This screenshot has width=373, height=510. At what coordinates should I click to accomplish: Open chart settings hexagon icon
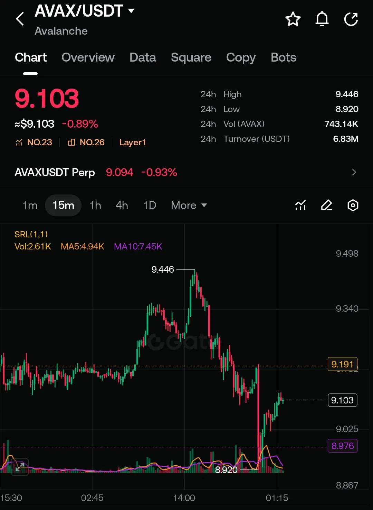point(353,205)
